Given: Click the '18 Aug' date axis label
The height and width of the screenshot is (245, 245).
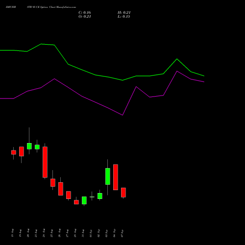Looking at the screenshot, I should coord(13,233).
